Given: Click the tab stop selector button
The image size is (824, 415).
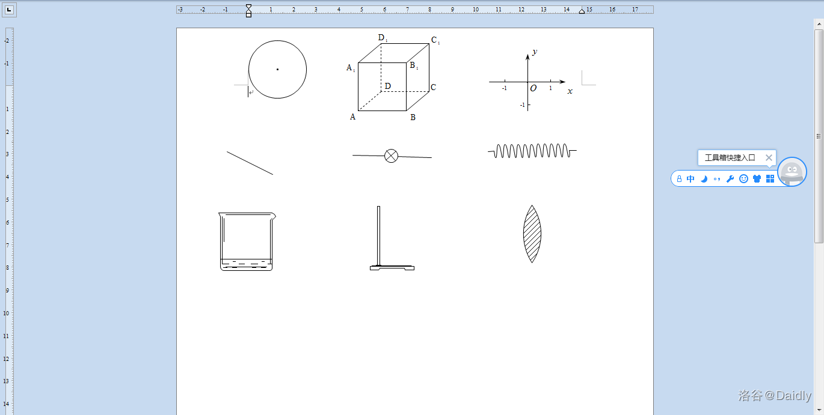Looking at the screenshot, I should (x=9, y=10).
